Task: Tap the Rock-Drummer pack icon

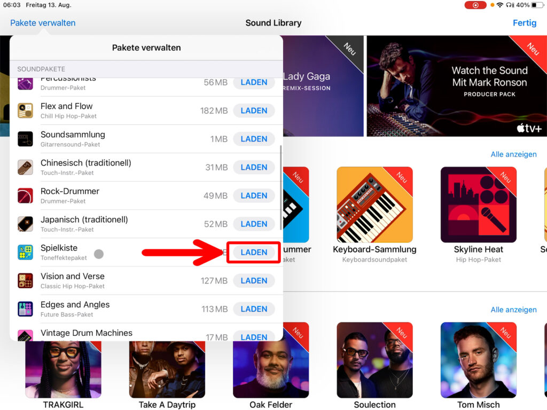Action: (x=25, y=195)
